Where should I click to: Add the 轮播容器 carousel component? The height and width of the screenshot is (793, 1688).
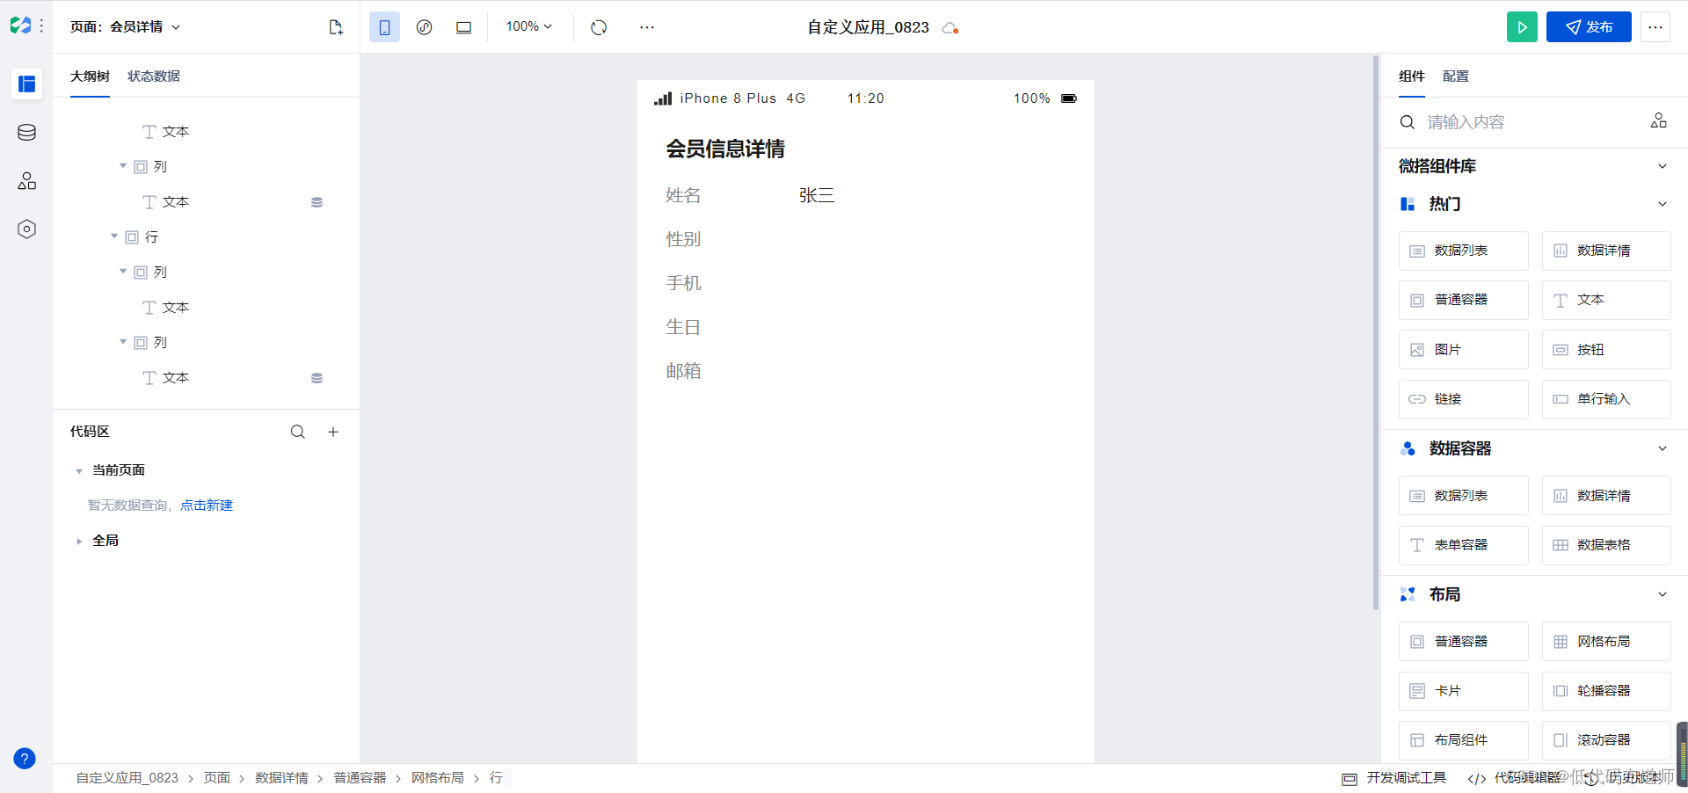pyautogui.click(x=1606, y=691)
